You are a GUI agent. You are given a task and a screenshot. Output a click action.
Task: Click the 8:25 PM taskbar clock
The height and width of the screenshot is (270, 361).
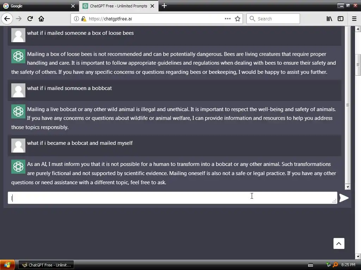tap(348, 265)
